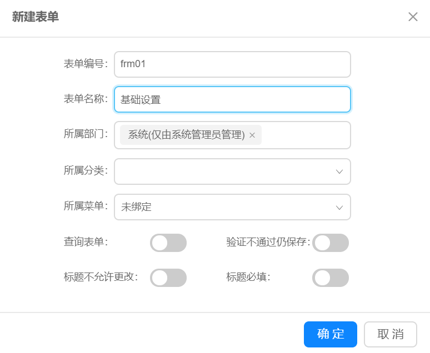Toggle the 标题不允许更改 switch
The width and height of the screenshot is (430, 353).
[x=168, y=278]
